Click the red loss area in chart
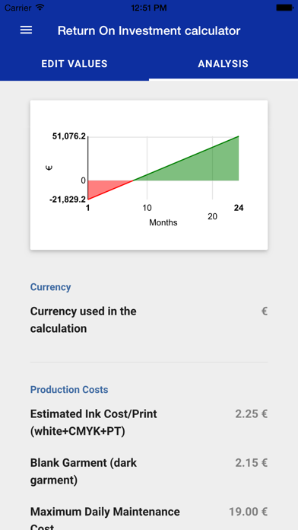 103,187
